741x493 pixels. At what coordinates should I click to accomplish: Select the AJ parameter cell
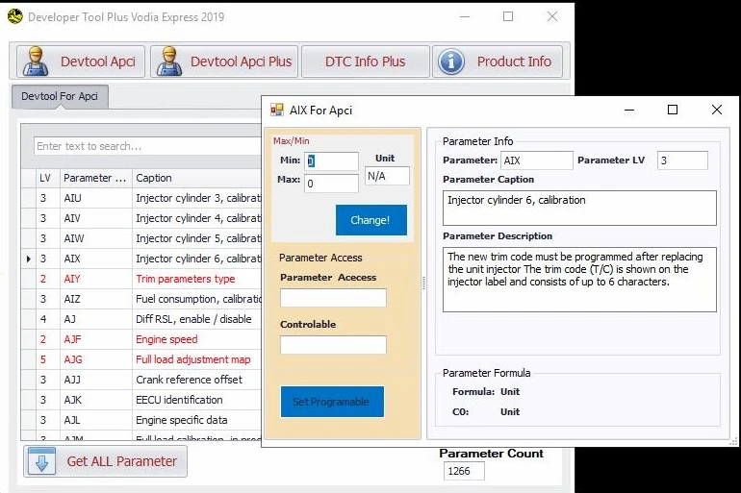click(96, 319)
